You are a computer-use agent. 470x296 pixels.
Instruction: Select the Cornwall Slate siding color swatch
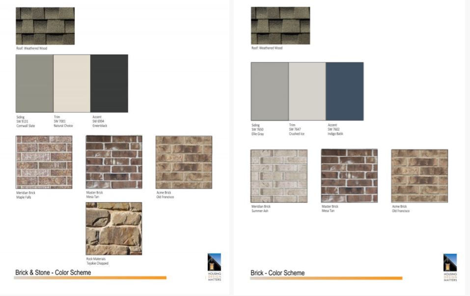click(x=34, y=84)
